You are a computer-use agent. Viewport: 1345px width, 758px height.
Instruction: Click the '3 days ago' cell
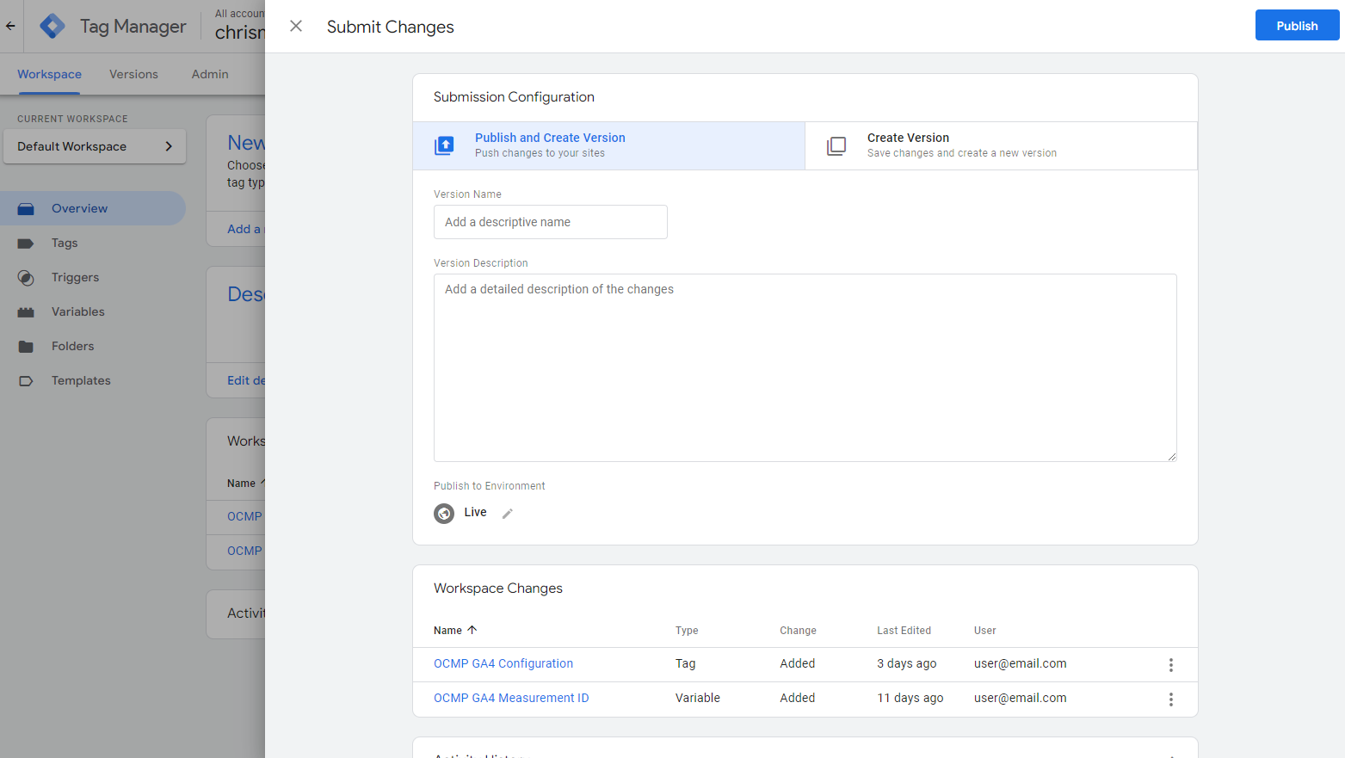pyautogui.click(x=907, y=663)
